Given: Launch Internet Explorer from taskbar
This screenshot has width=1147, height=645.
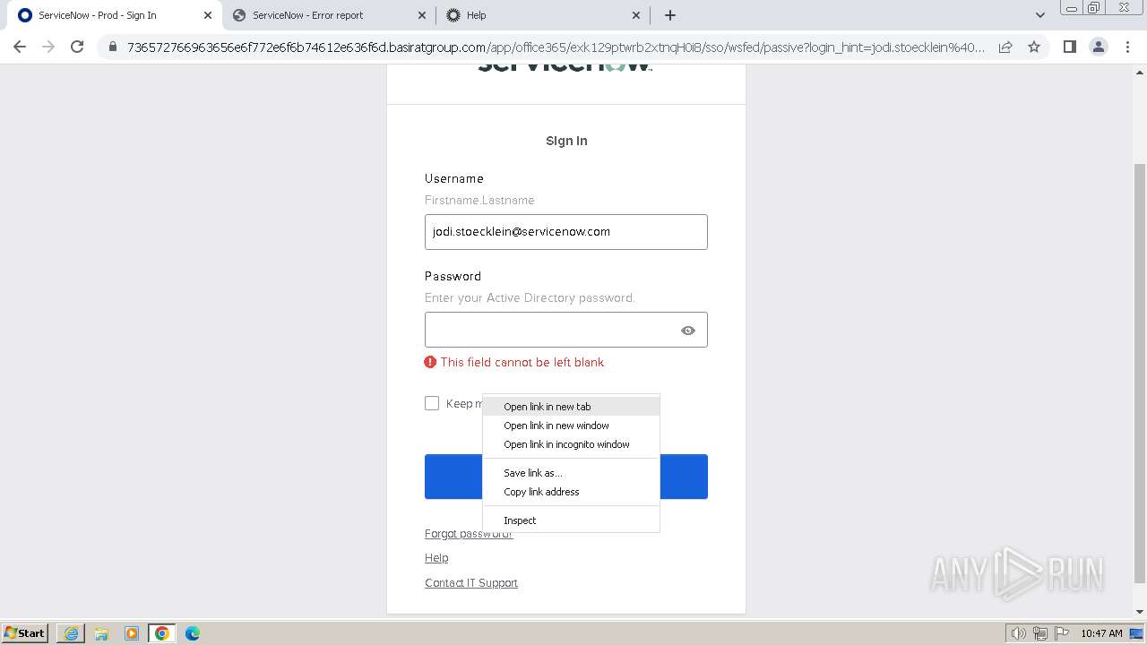Looking at the screenshot, I should tap(71, 633).
